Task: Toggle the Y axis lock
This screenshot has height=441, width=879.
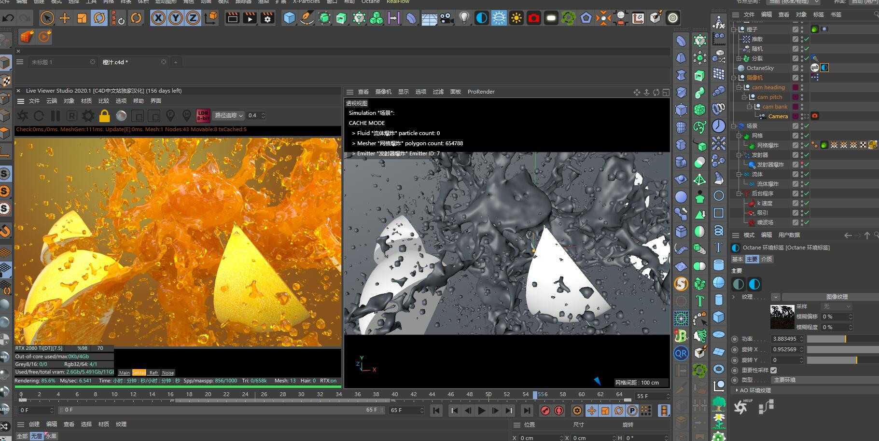Action: pyautogui.click(x=175, y=18)
